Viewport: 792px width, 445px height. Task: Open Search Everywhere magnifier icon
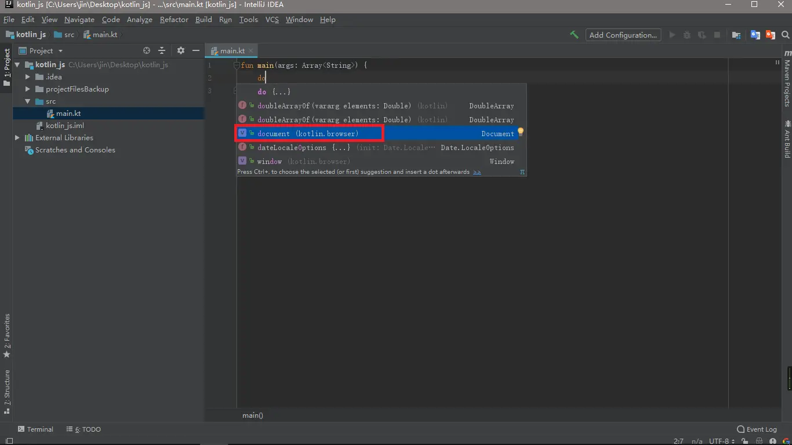coord(786,35)
